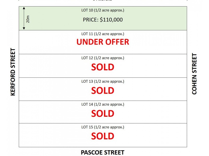Click the LOT 13 heading text
The width and height of the screenshot is (209, 156).
coord(103,81)
